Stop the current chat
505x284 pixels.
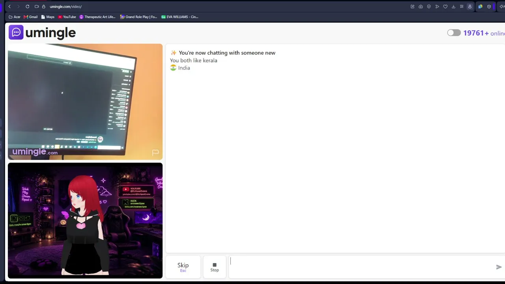pyautogui.click(x=215, y=267)
